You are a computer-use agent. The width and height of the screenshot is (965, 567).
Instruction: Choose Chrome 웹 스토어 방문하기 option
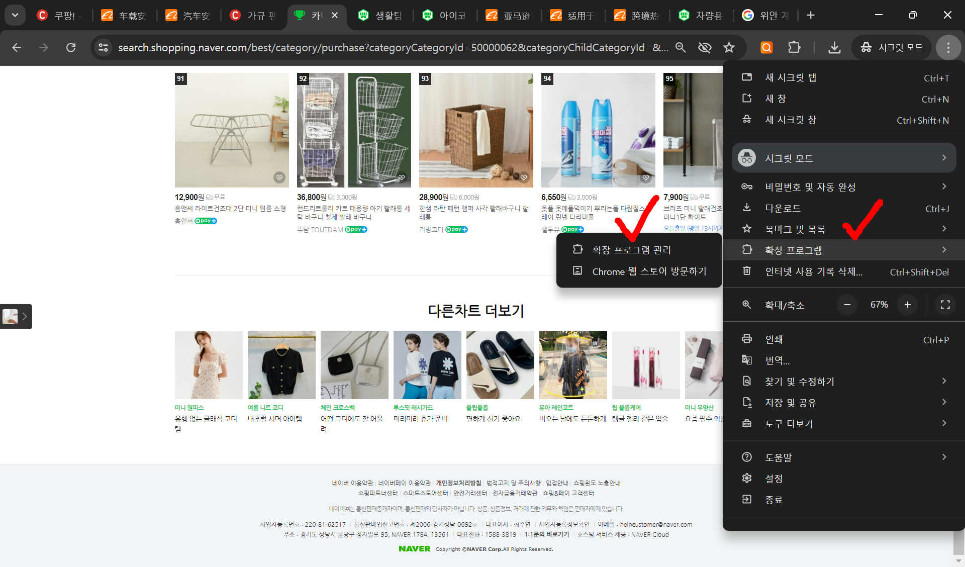(x=649, y=271)
